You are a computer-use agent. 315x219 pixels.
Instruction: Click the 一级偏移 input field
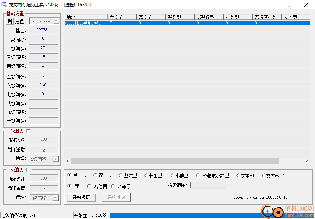point(43,39)
